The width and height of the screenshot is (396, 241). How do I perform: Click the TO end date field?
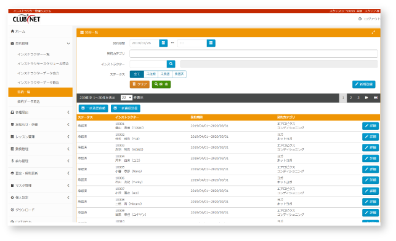[x=192, y=43]
